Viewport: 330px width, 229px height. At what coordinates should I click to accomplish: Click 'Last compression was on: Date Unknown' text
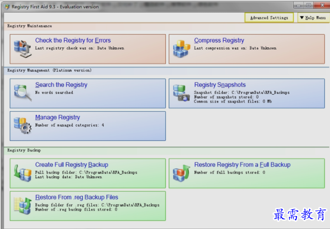pyautogui.click(x=235, y=48)
